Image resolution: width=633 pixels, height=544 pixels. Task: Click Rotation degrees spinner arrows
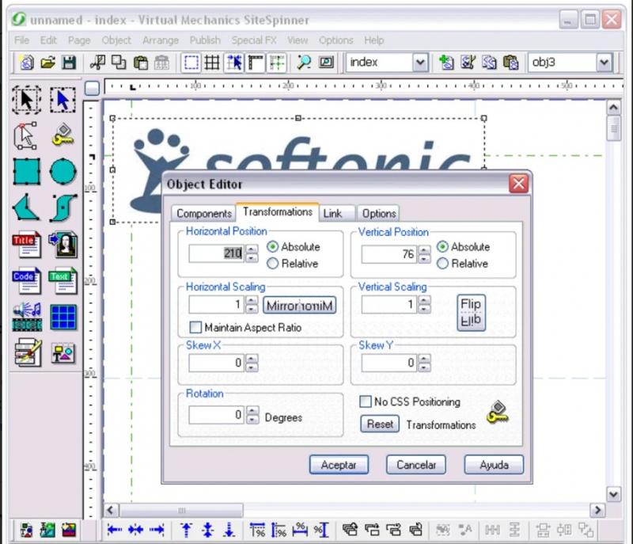coord(252,415)
